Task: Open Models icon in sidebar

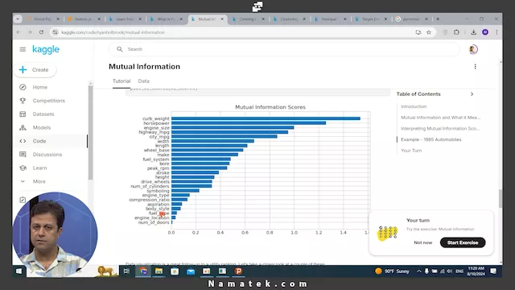Action: click(23, 127)
